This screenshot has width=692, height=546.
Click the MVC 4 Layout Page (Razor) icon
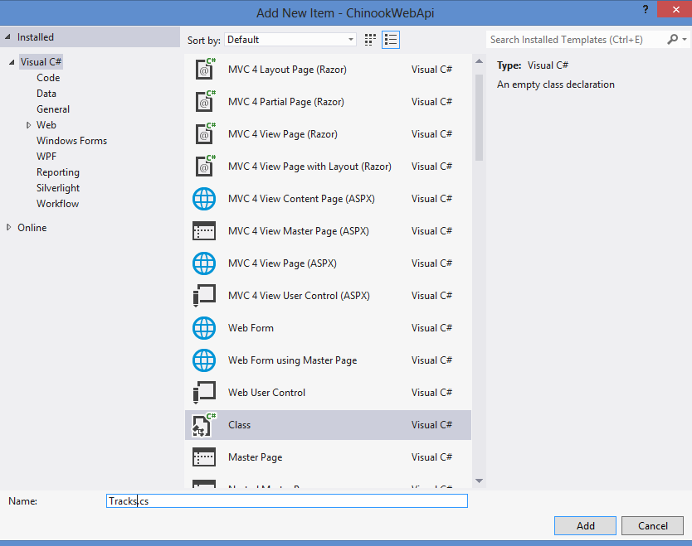[x=205, y=70]
